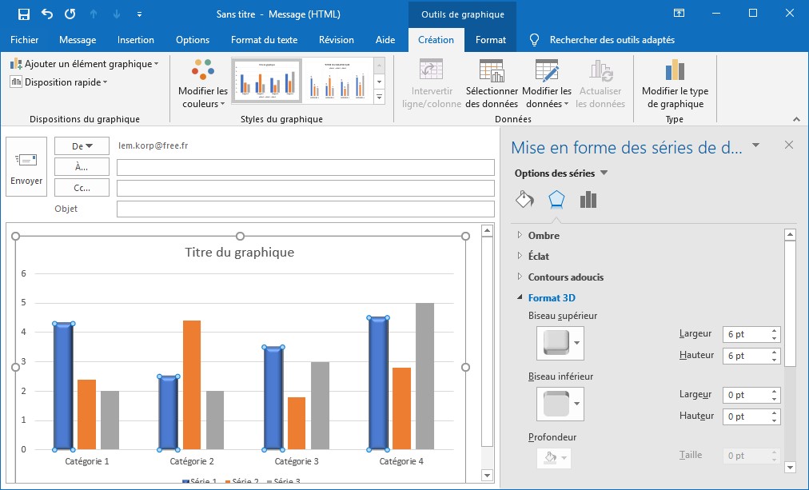The height and width of the screenshot is (490, 809).
Task: Select the Fill & Line paint bucket icon
Action: tap(524, 200)
